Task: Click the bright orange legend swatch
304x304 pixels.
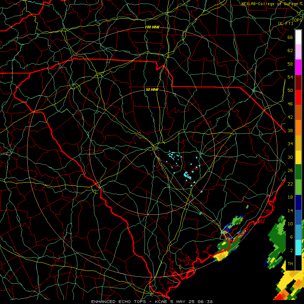Action: [x=298, y=128]
